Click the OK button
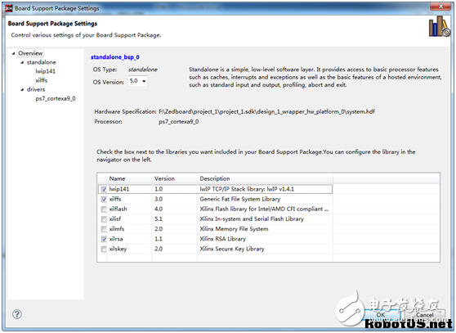 pyautogui.click(x=381, y=315)
